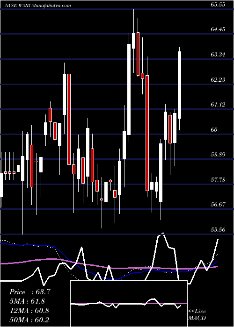Click the MACD inset chart panel

(x=129, y=304)
